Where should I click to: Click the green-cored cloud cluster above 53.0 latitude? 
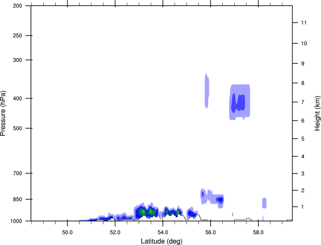click(x=146, y=211)
